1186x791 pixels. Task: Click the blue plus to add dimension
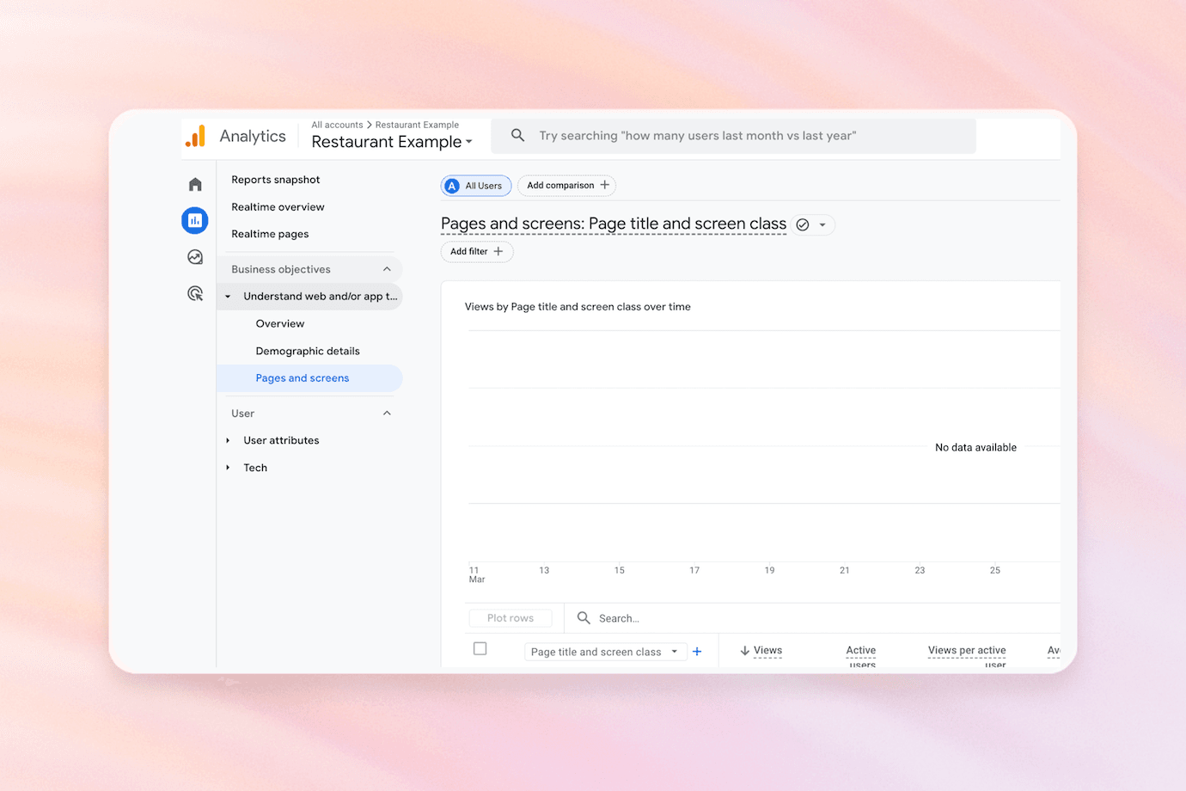pyautogui.click(x=697, y=652)
